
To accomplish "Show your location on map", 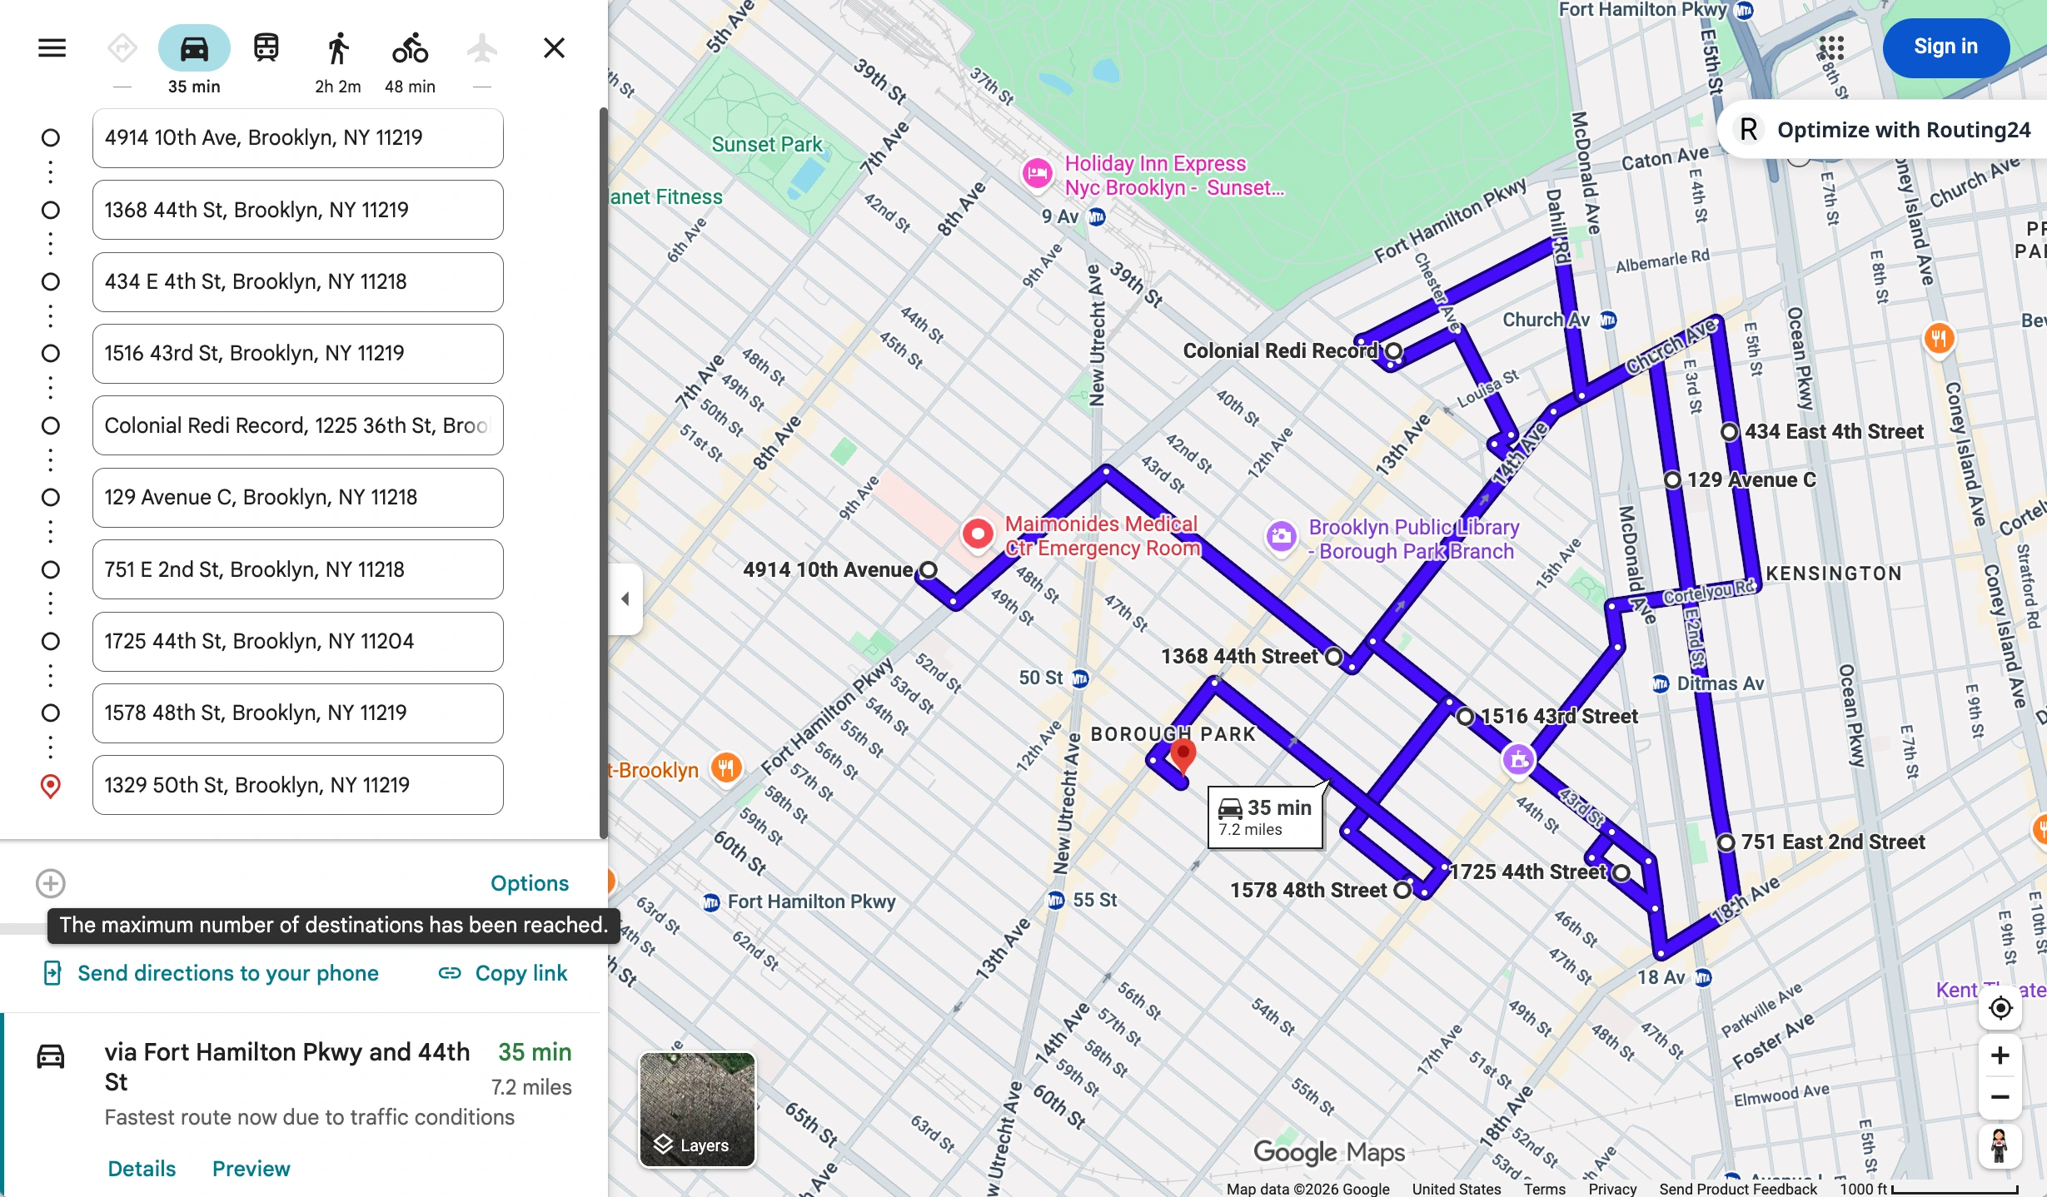I will (2000, 1008).
